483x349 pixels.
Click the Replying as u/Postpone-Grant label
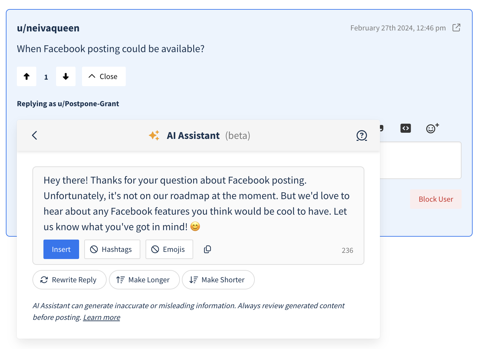[68, 104]
